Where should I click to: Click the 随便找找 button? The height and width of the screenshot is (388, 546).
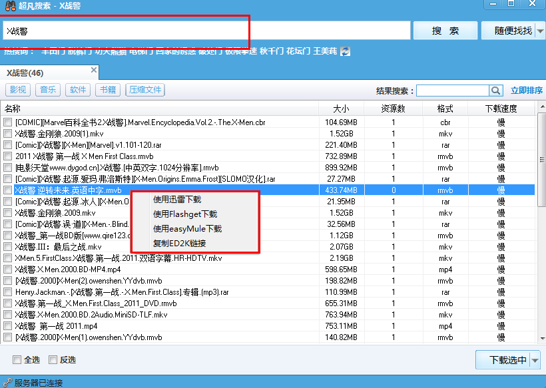coord(509,31)
